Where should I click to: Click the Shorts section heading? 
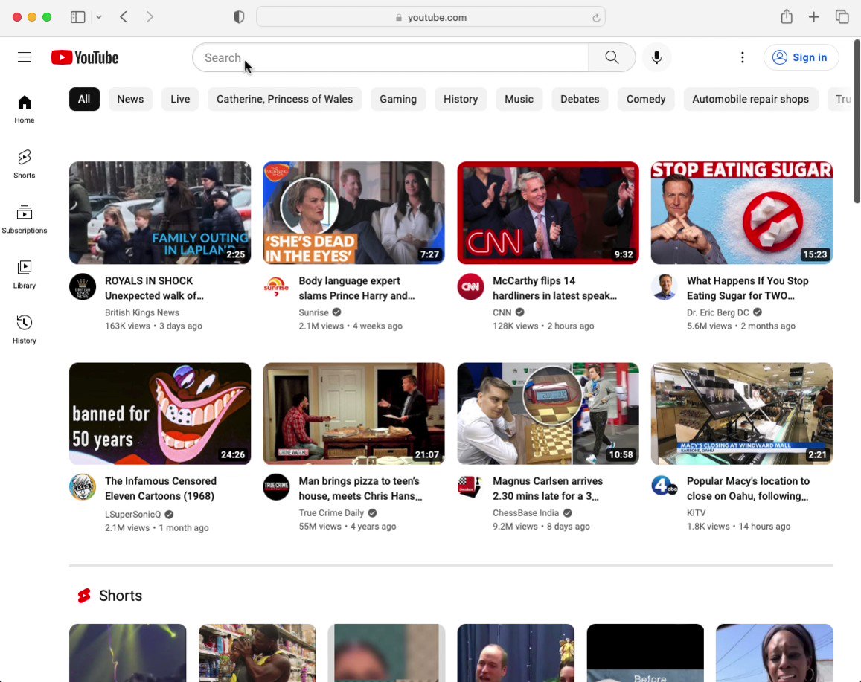(121, 596)
